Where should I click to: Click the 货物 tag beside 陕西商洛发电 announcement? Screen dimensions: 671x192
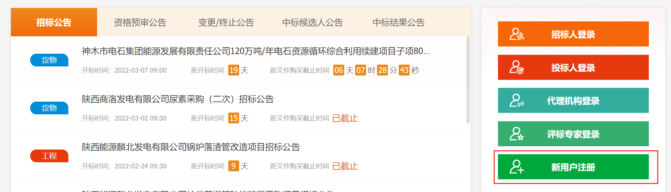tap(49, 108)
